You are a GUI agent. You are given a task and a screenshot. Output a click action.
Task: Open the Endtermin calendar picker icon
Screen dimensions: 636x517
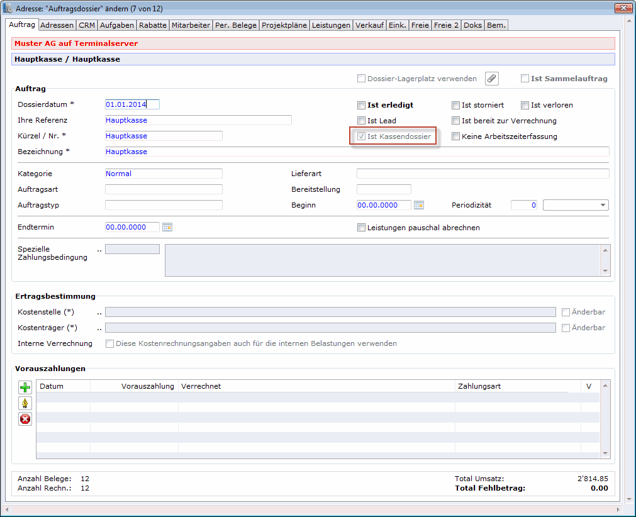click(167, 227)
